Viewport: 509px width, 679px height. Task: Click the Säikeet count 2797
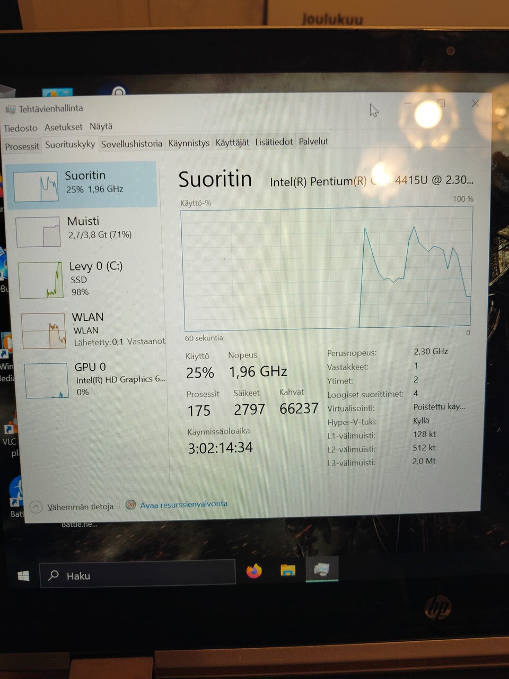tap(249, 410)
